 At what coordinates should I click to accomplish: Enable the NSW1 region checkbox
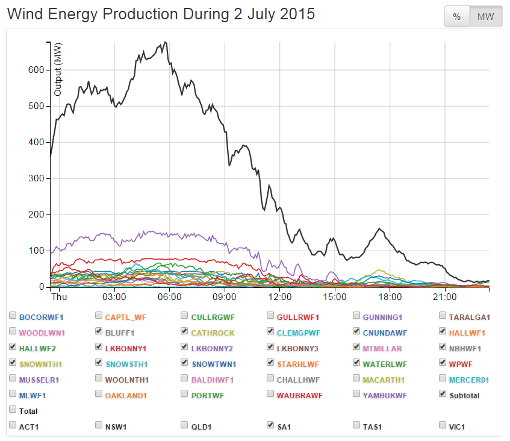coord(99,425)
